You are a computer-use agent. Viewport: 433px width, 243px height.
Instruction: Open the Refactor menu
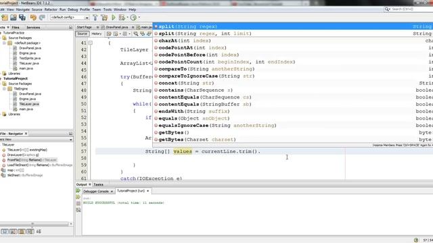tap(51, 9)
